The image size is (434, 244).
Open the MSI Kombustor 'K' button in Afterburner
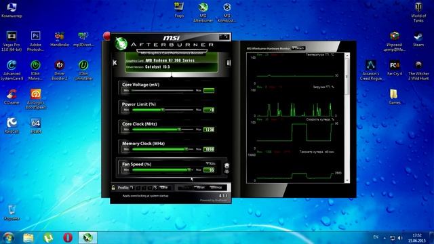115,63
